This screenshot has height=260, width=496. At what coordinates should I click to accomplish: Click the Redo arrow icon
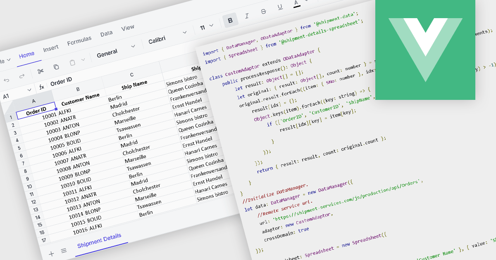pyautogui.click(x=22, y=76)
